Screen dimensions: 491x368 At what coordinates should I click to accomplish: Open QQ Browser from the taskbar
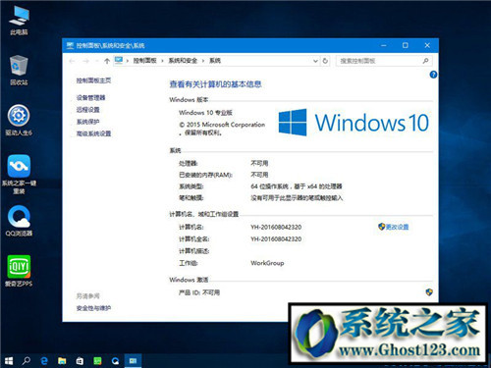point(115,361)
